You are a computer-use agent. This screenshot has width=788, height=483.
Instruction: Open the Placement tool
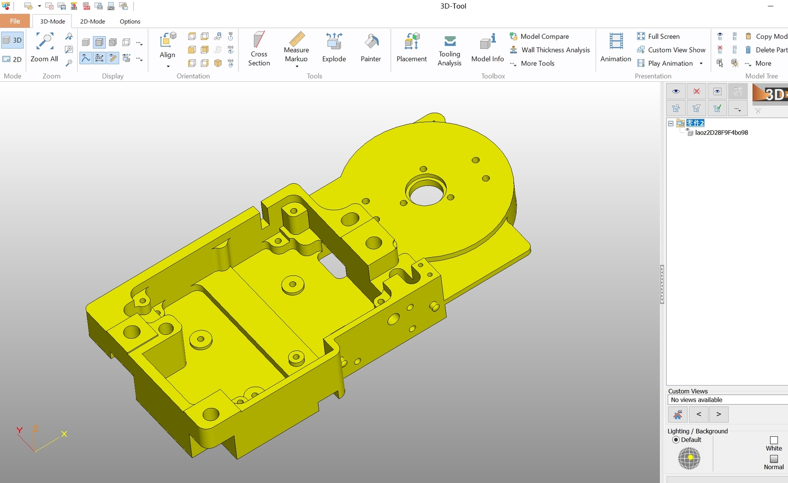[411, 47]
